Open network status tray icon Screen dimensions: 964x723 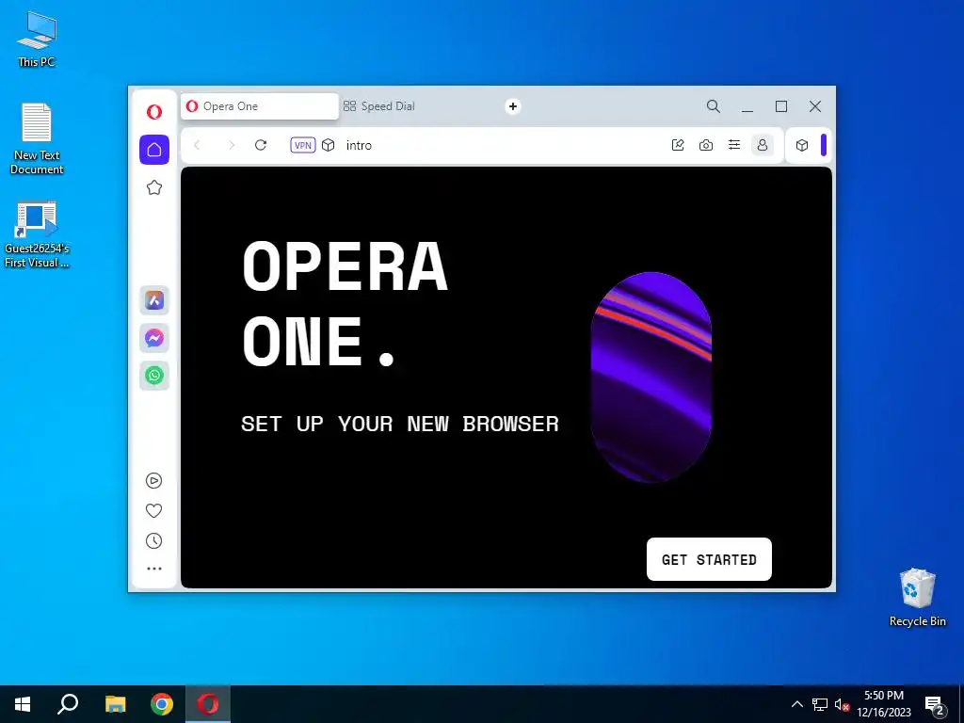point(820,704)
